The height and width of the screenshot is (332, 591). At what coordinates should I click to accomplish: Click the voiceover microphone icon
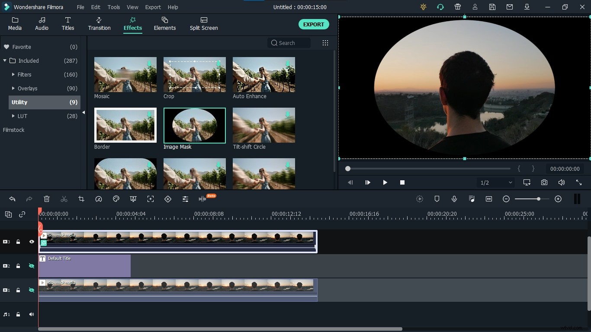point(454,199)
